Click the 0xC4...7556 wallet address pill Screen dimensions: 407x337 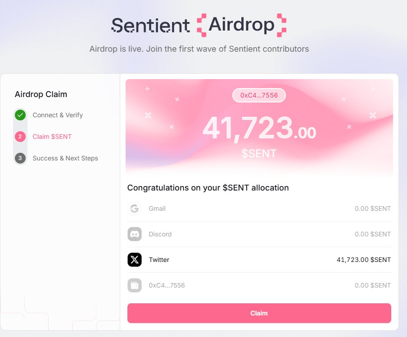click(259, 95)
